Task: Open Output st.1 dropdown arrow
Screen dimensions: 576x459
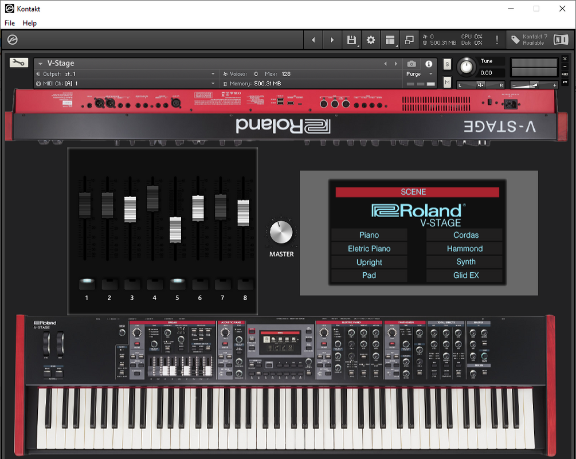Action: point(213,74)
